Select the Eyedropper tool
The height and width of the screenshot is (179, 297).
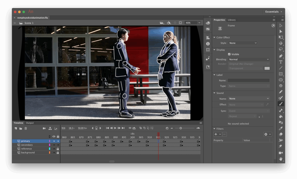pos(281,128)
